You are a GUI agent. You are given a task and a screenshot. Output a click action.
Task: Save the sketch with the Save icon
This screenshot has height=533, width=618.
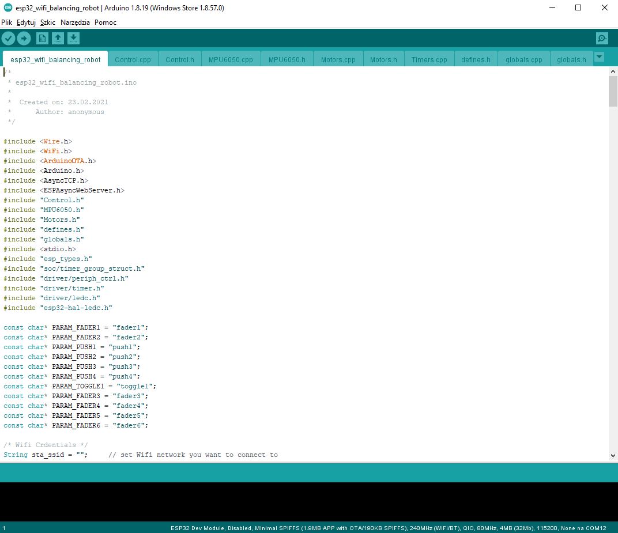[x=73, y=38]
